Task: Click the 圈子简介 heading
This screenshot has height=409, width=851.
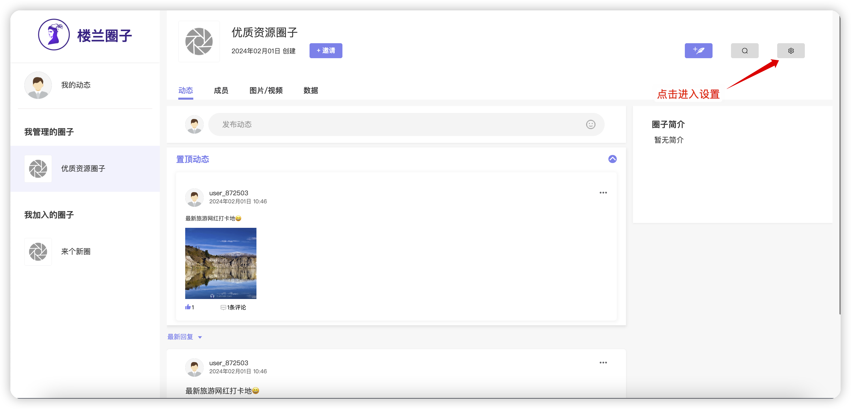Action: 668,124
